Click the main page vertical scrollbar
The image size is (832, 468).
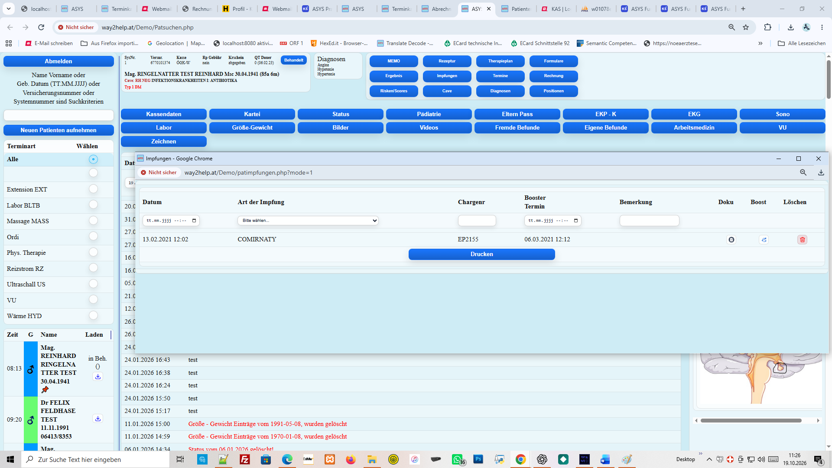pyautogui.click(x=829, y=79)
